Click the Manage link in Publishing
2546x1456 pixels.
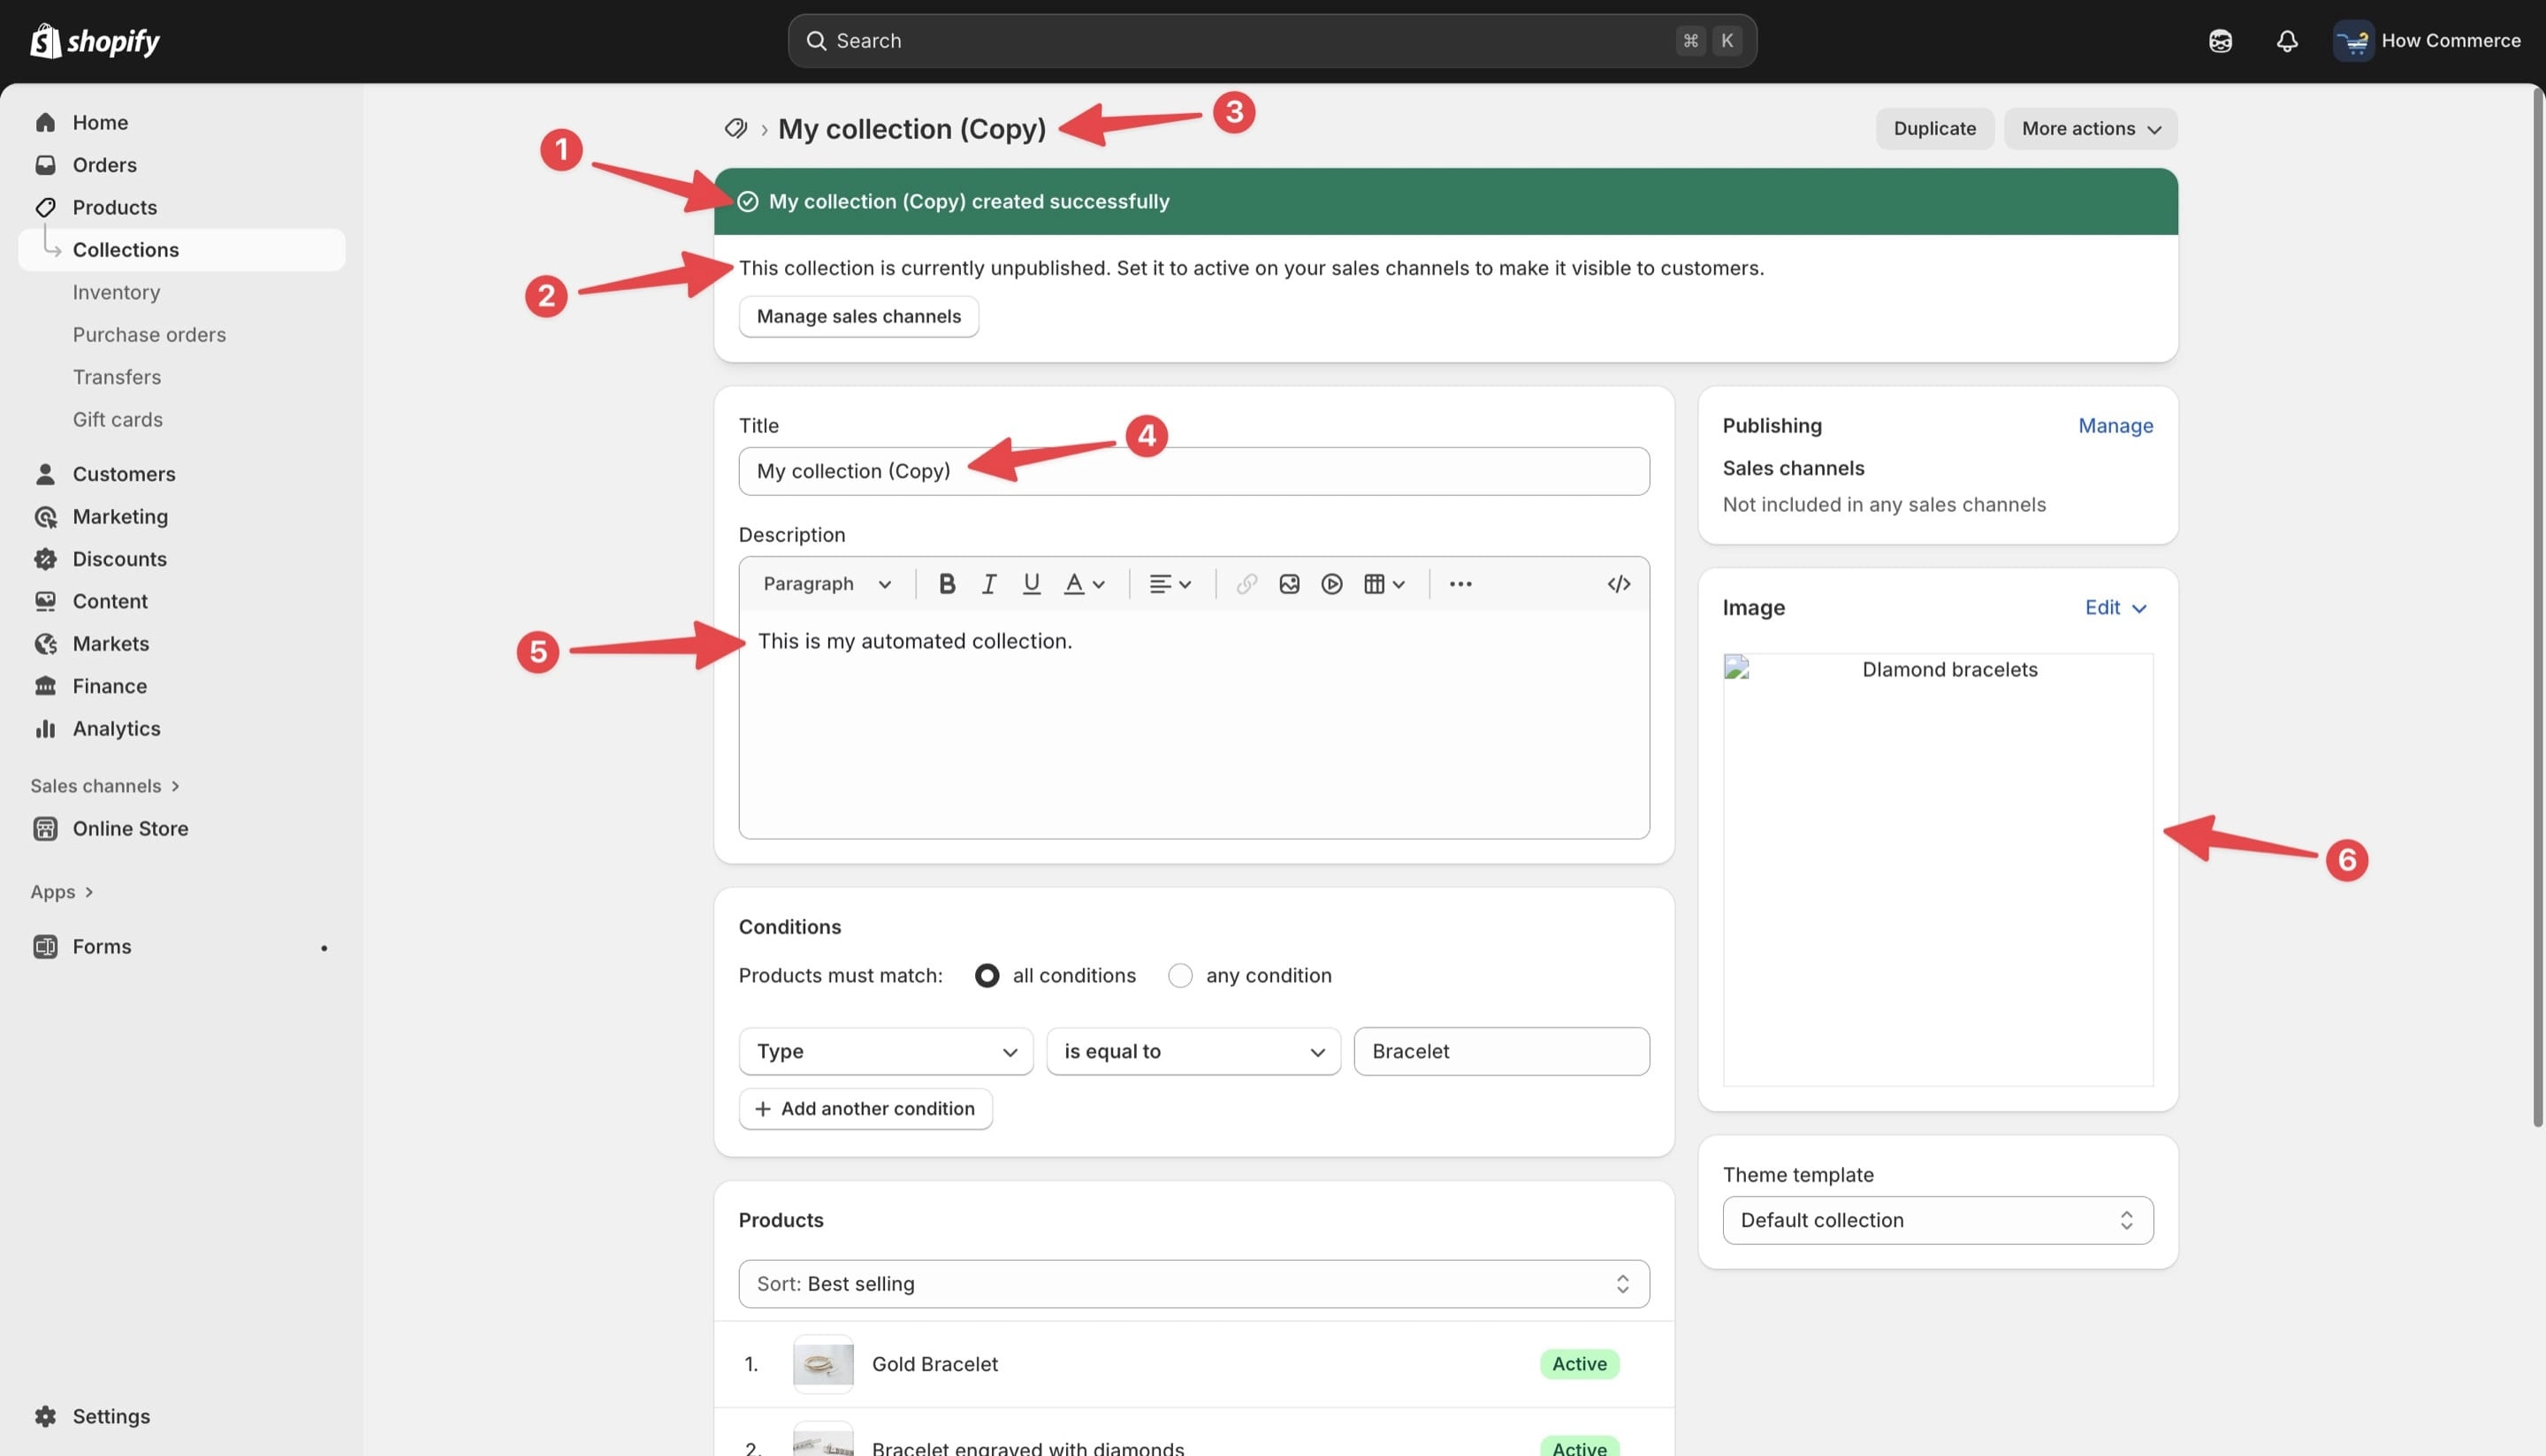point(2115,426)
